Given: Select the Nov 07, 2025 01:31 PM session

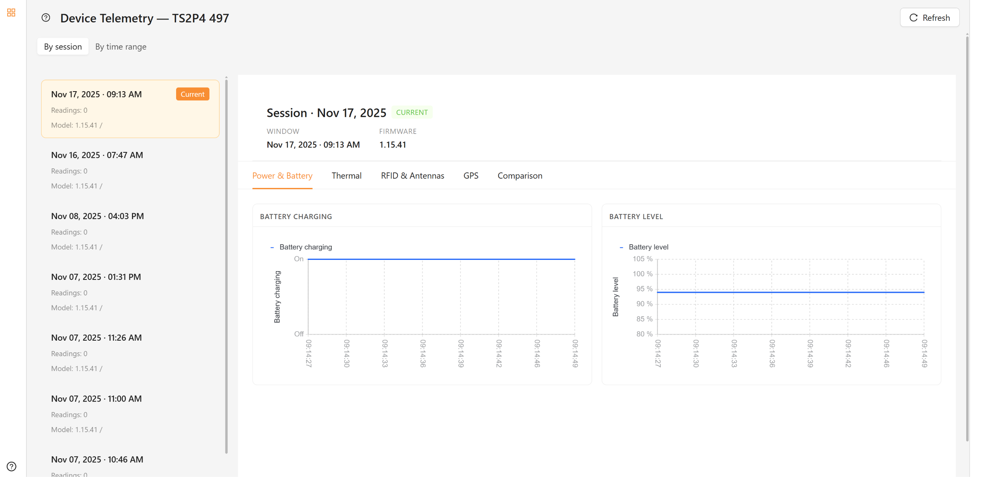Looking at the screenshot, I should coord(130,292).
